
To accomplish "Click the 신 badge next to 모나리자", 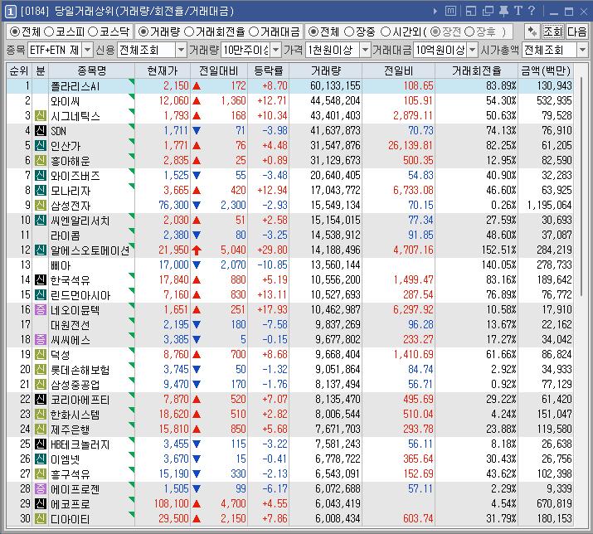I will coord(41,190).
